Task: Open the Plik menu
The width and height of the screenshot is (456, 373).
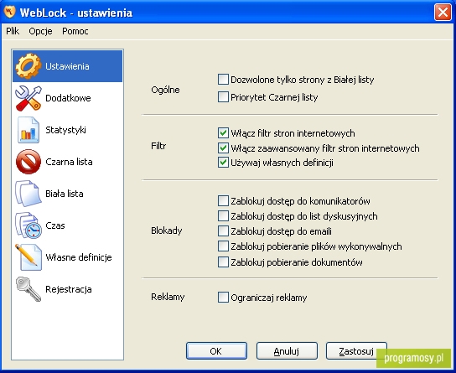Action: [13, 31]
